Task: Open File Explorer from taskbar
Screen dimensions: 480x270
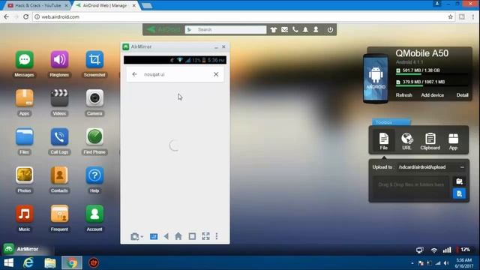Action: point(50,263)
